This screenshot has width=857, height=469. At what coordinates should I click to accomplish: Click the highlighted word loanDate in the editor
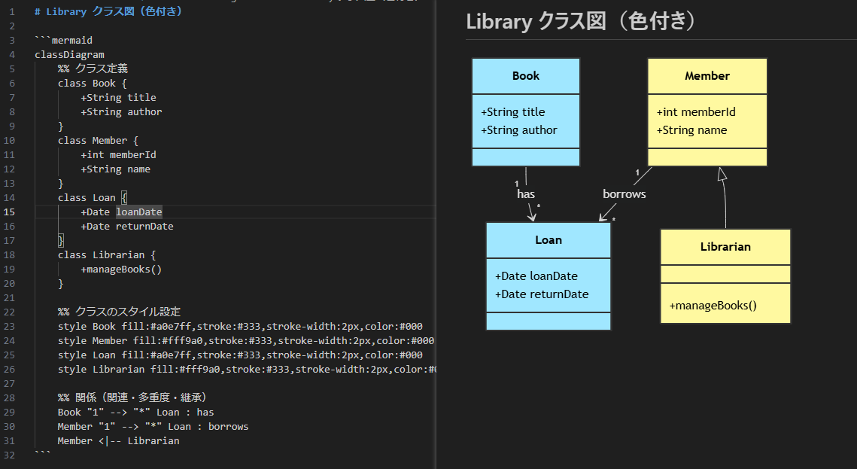click(139, 212)
